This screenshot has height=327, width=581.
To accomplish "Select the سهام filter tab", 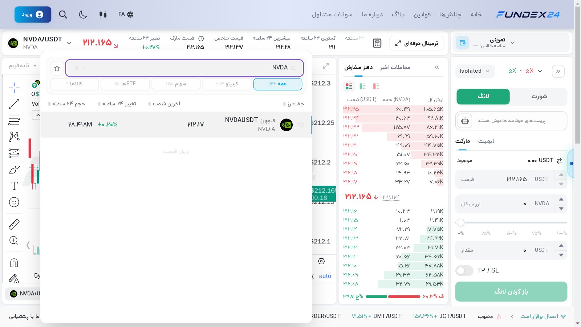I will click(x=176, y=84).
